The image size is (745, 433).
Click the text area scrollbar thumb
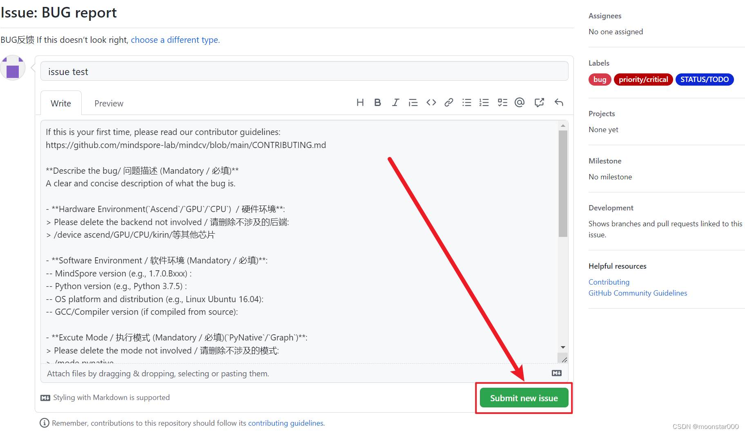[563, 183]
